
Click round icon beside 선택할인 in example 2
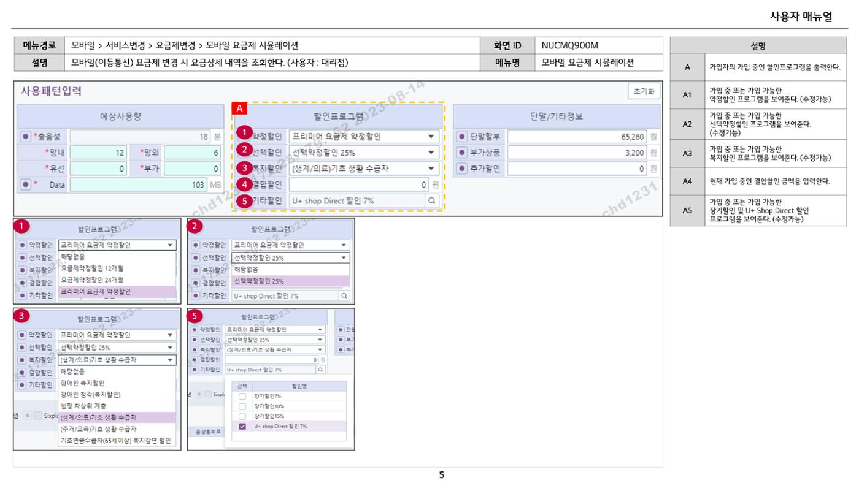[196, 258]
